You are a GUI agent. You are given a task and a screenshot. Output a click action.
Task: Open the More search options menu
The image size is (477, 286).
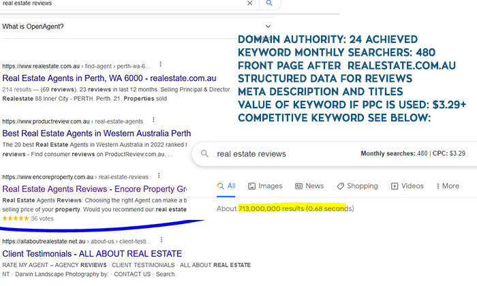coord(448,186)
